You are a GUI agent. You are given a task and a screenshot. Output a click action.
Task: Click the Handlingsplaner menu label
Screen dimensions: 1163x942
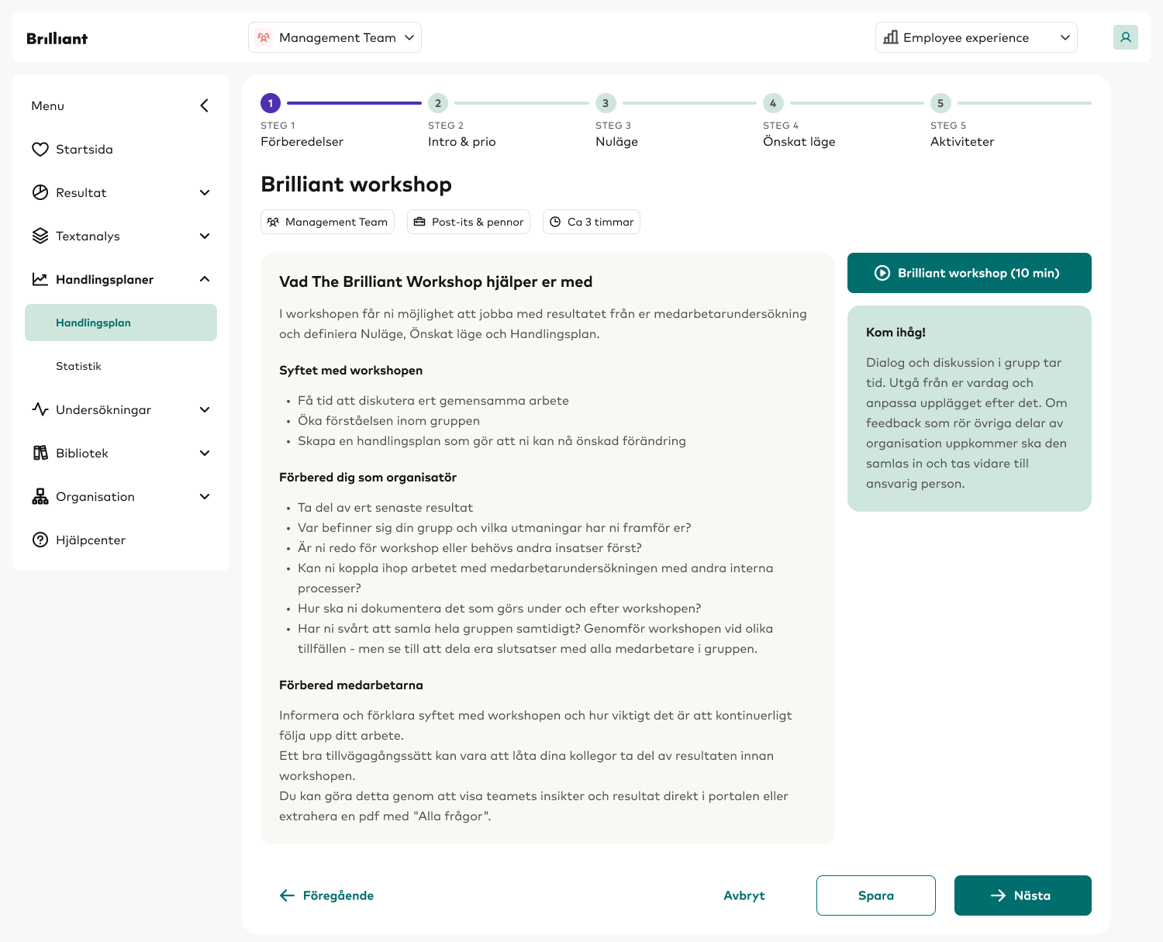pos(105,279)
